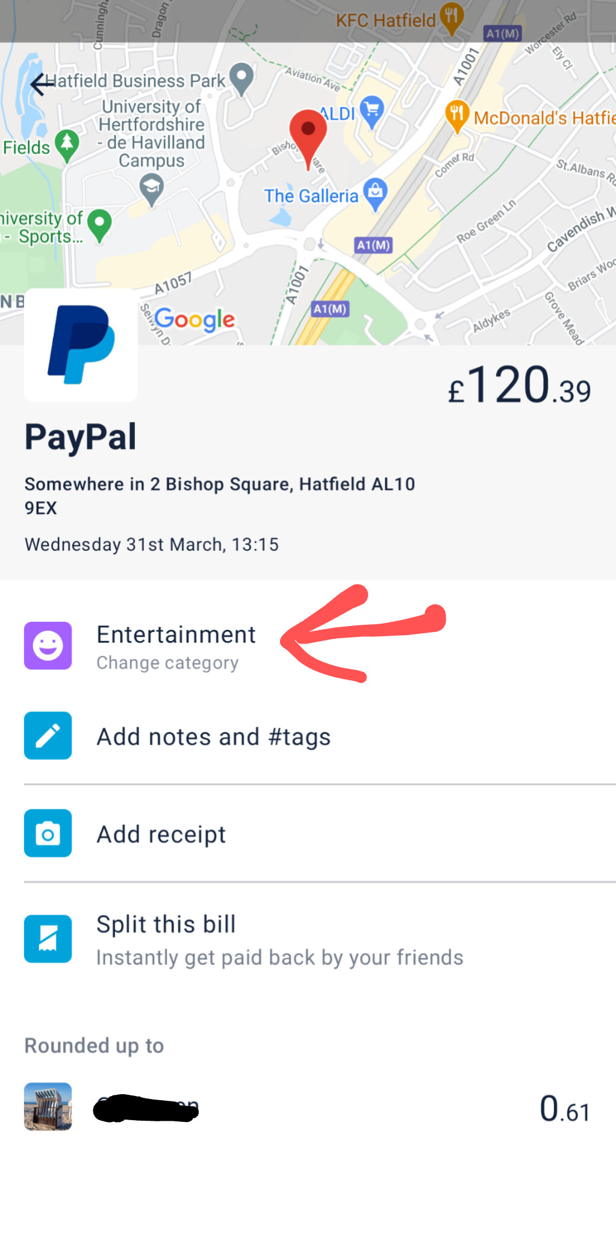
Task: Tap the McDonald's restaurant marker
Action: tap(457, 114)
